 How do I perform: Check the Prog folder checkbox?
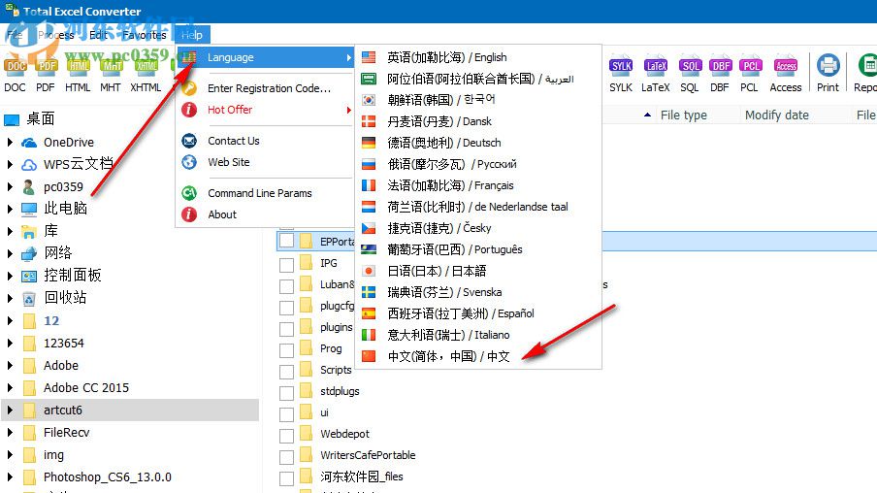[286, 349]
